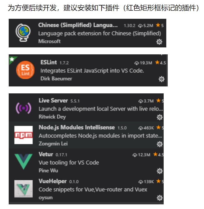This screenshot has height=209, width=204.
Task: Open manage gear for ESLint extension
Action: (161, 79)
